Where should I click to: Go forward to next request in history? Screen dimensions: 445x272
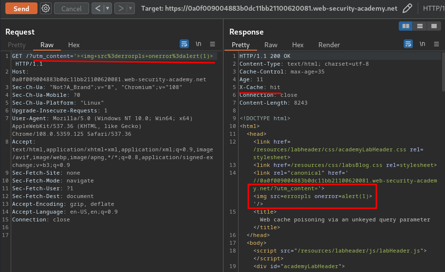pos(121,8)
